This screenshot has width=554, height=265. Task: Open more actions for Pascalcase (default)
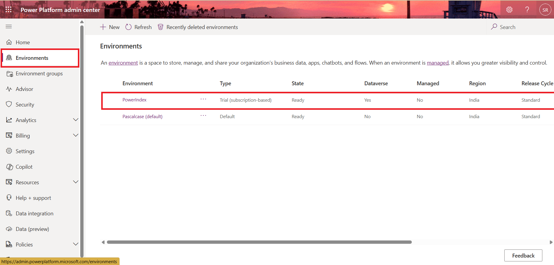pyautogui.click(x=203, y=116)
